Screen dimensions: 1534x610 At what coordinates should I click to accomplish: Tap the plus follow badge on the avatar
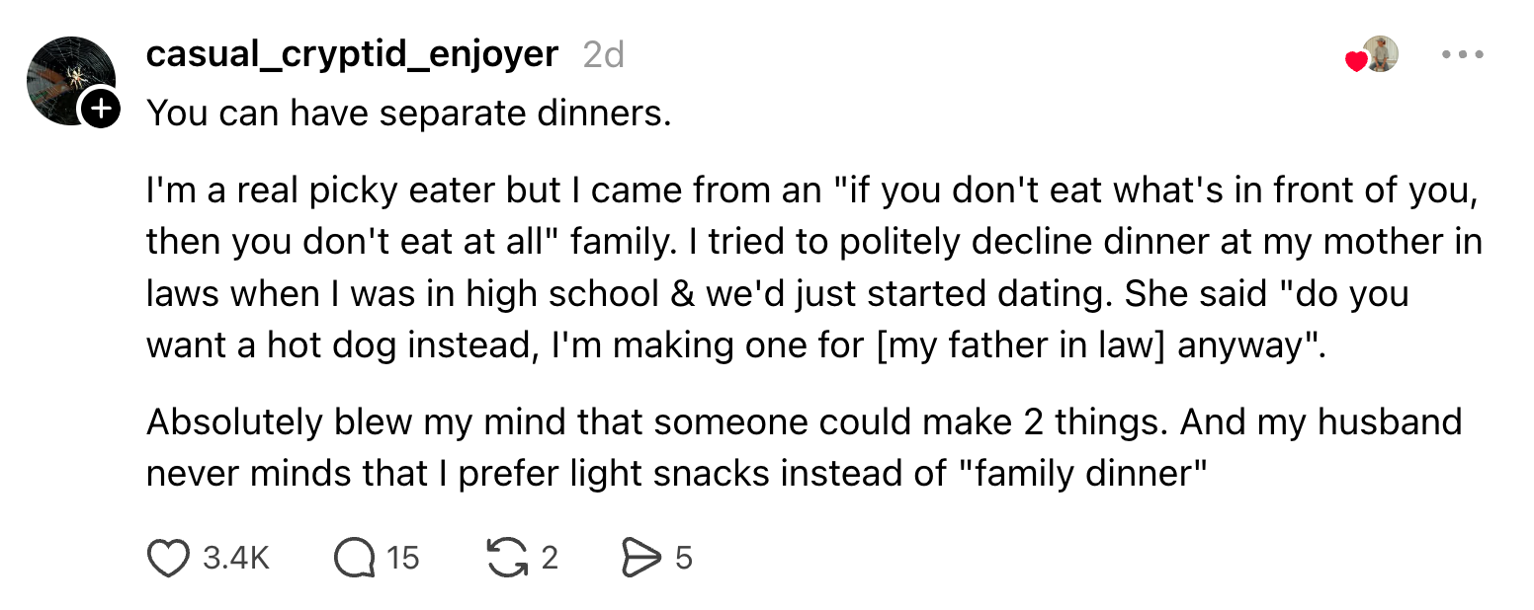click(100, 109)
